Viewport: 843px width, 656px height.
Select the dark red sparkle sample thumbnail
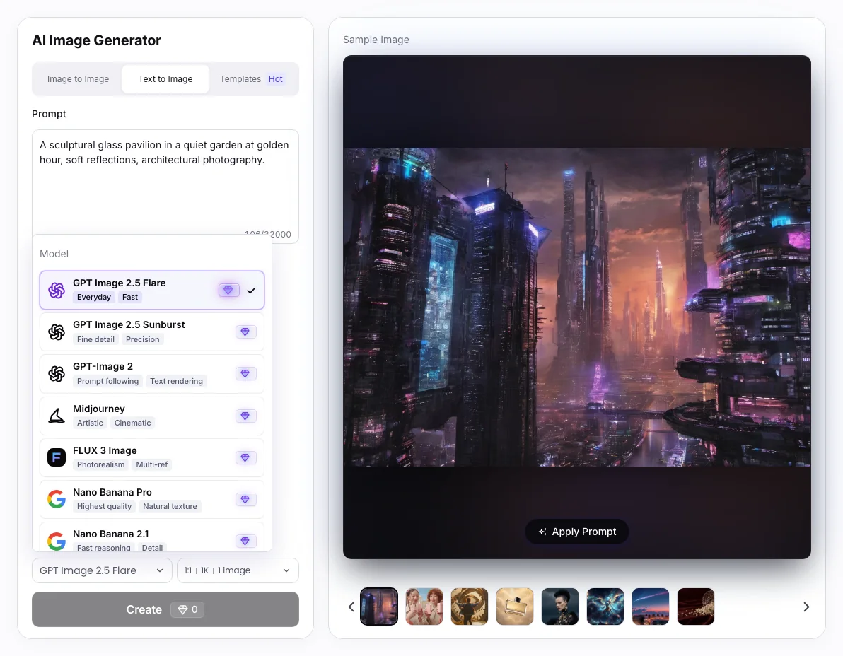tap(696, 607)
